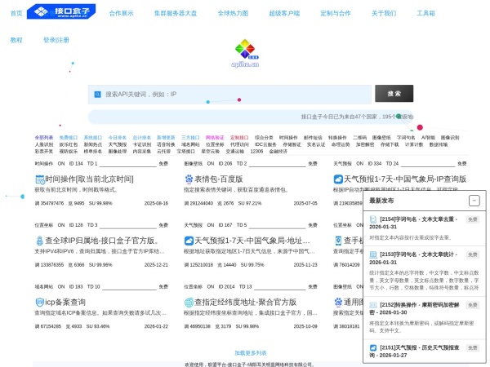490x367 pixels.
Task: Select the 免费接口 category filter
Action: coord(68,138)
